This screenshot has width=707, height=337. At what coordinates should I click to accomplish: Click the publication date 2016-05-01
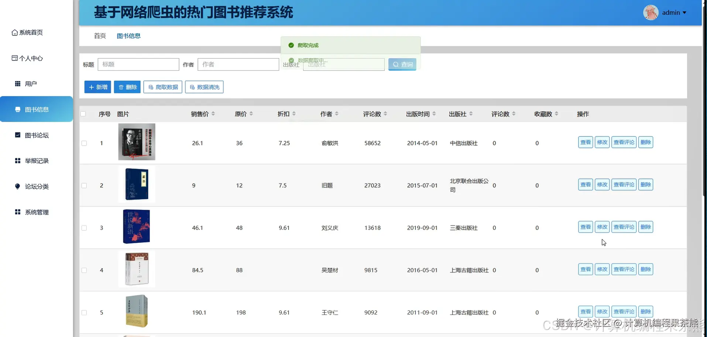[x=422, y=270]
